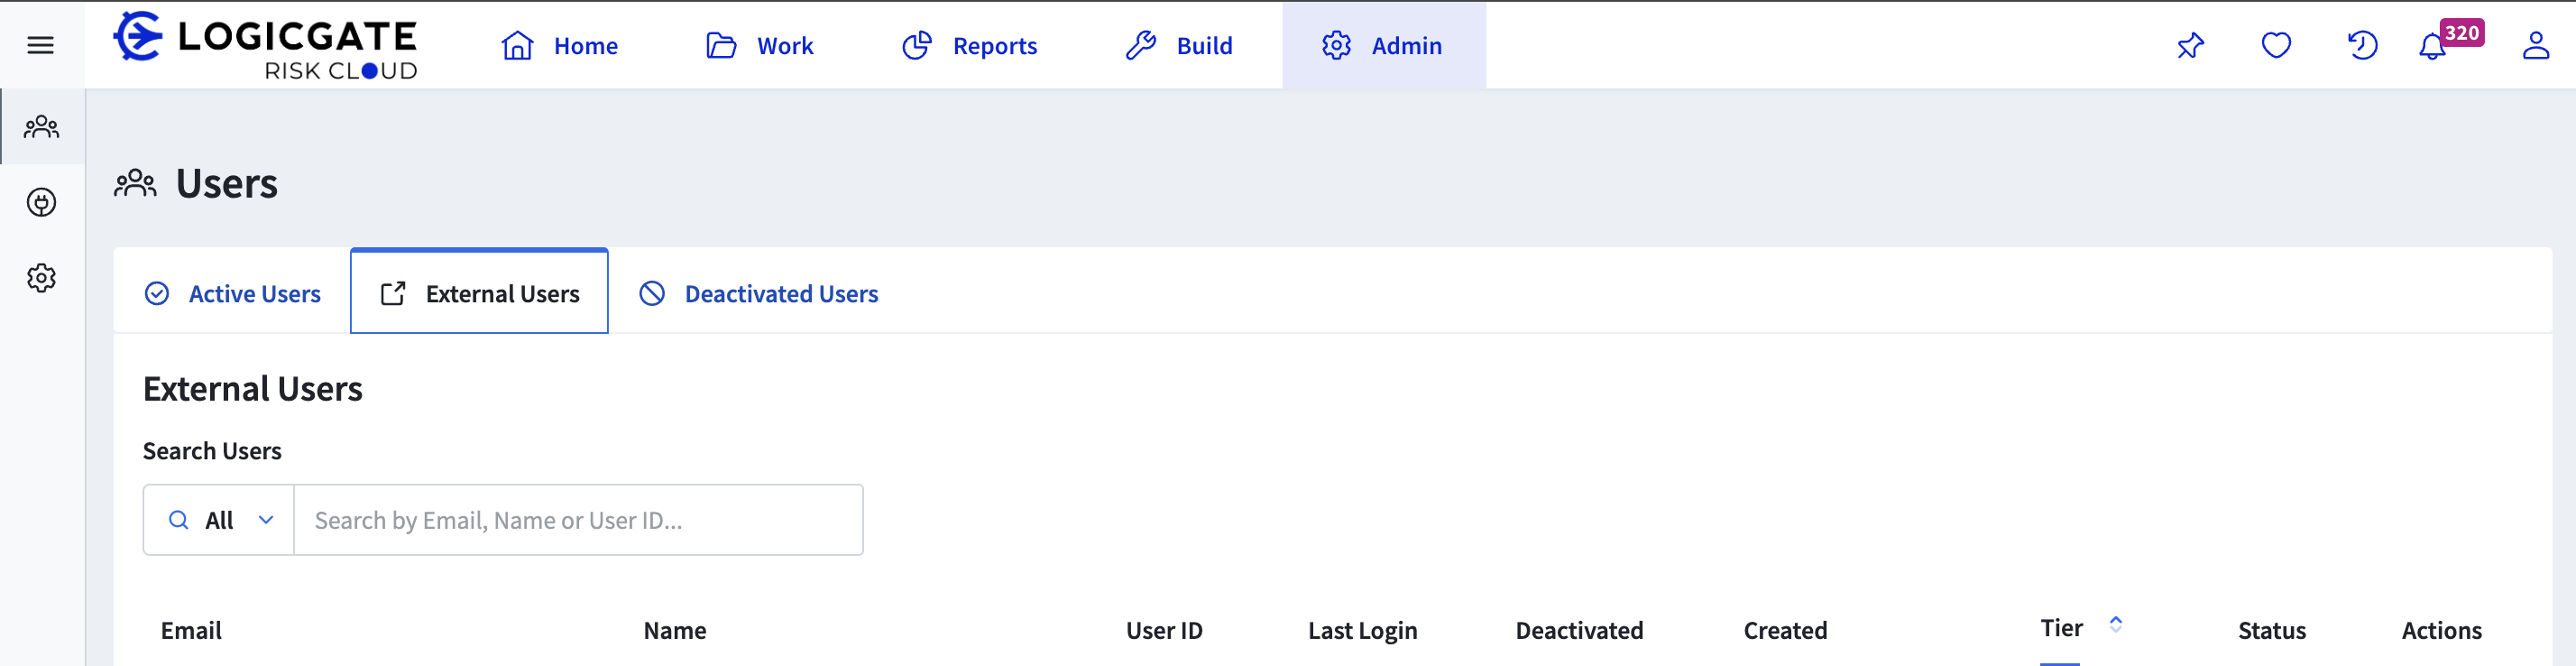Open the user profile icon

(x=2535, y=45)
